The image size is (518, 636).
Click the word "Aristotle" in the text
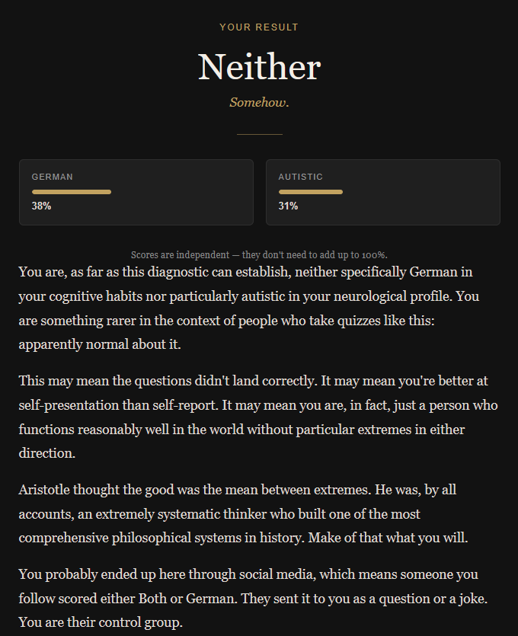pos(45,489)
